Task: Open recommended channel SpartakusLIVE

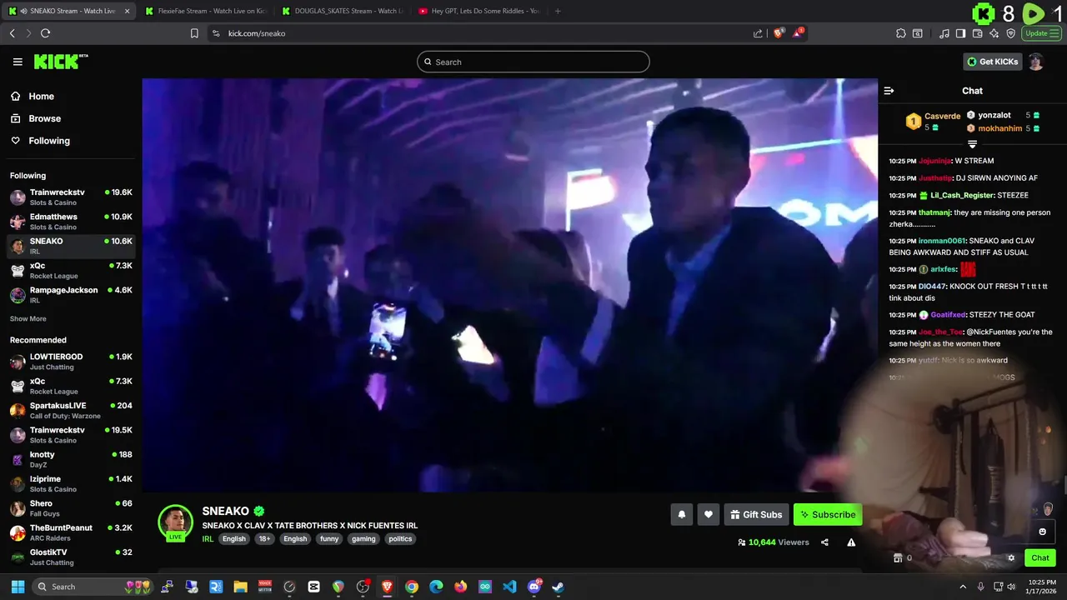Action: click(x=71, y=411)
